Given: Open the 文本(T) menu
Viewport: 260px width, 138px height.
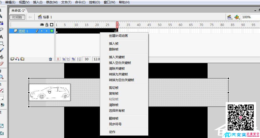Looking at the screenshot, I should pyautogui.click(x=66, y=2).
